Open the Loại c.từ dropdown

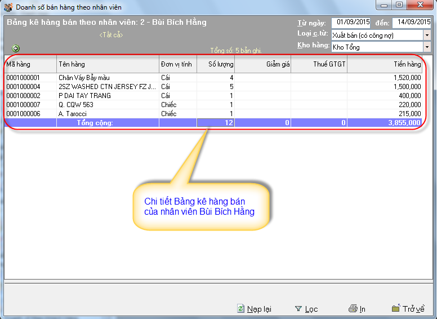tap(427, 35)
